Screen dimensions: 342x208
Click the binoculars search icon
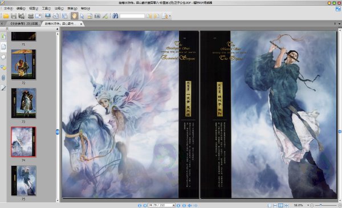pyautogui.click(x=115, y=16)
